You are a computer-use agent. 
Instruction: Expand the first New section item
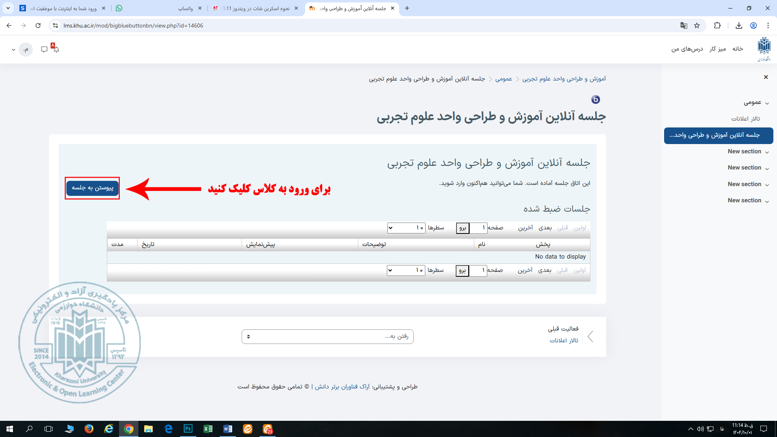coord(767,152)
